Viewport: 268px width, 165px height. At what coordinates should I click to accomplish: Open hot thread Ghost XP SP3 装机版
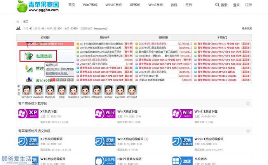216,72
